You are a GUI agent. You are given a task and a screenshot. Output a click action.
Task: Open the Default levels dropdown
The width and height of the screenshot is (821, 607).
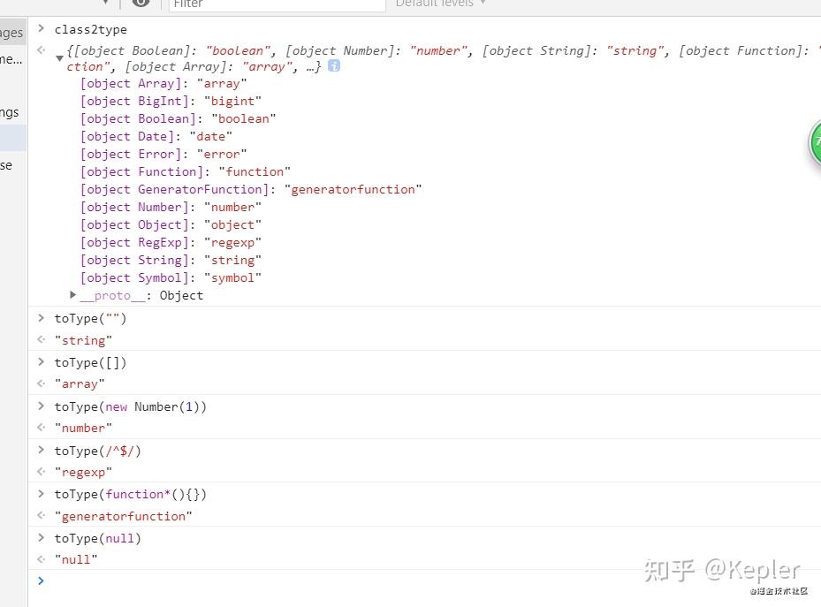(440, 4)
